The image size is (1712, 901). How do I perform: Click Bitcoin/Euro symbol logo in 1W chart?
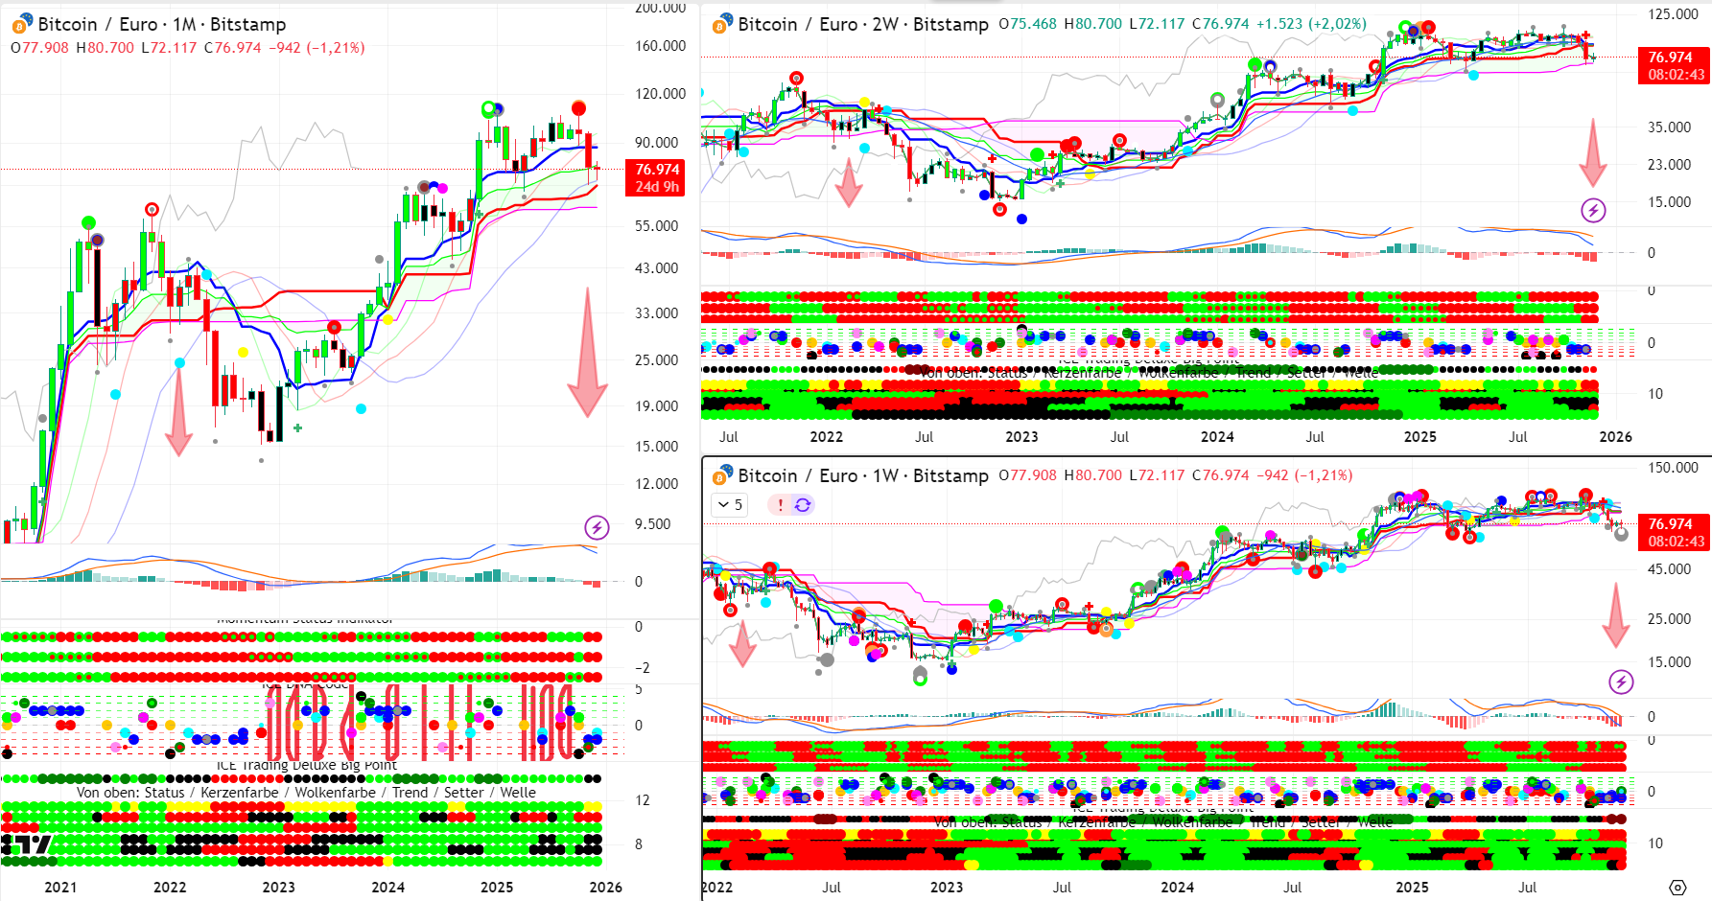pyautogui.click(x=721, y=476)
